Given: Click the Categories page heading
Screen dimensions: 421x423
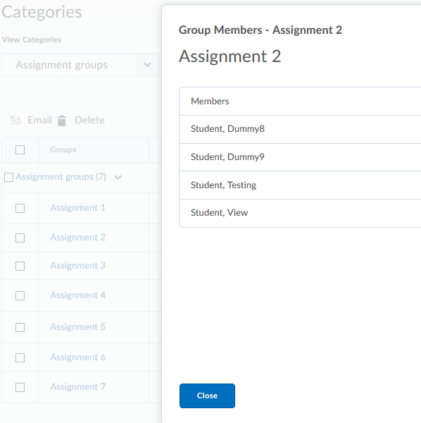Looking at the screenshot, I should coord(42,12).
